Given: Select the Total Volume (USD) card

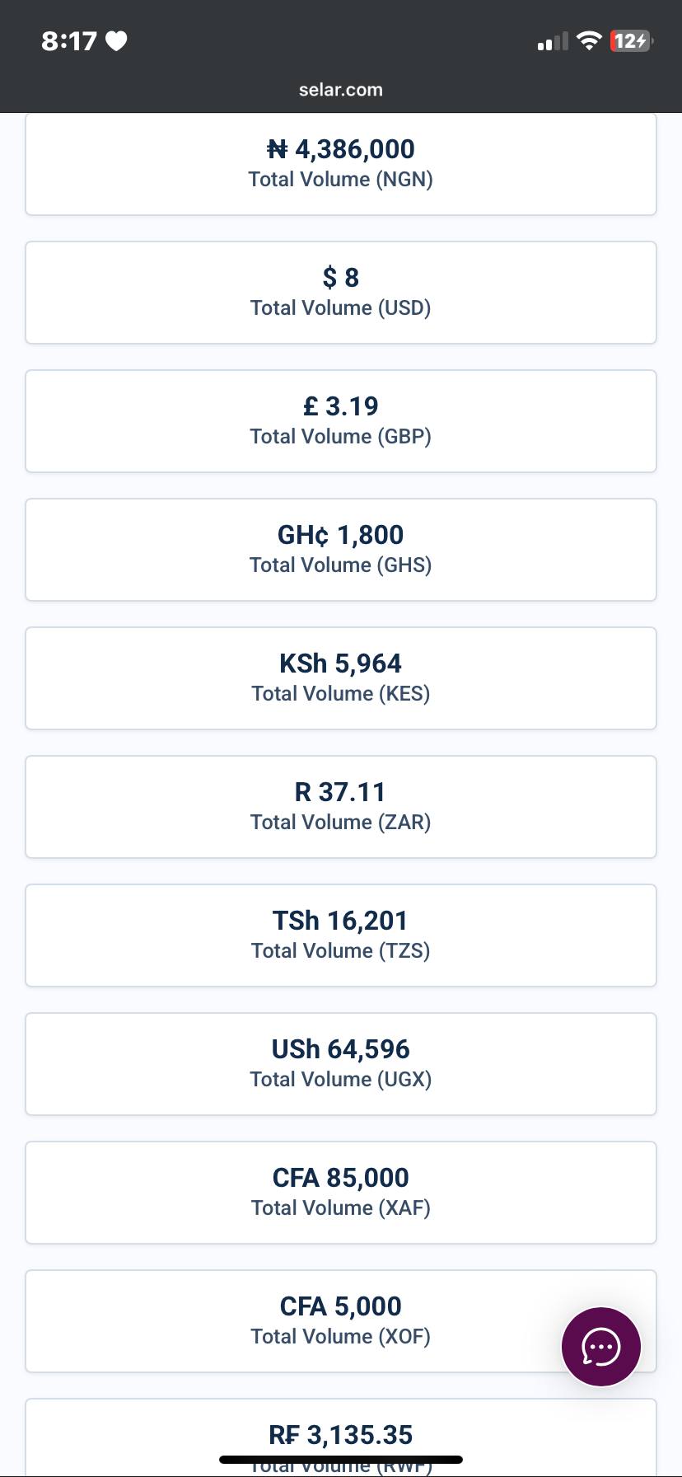Looking at the screenshot, I should 341,293.
